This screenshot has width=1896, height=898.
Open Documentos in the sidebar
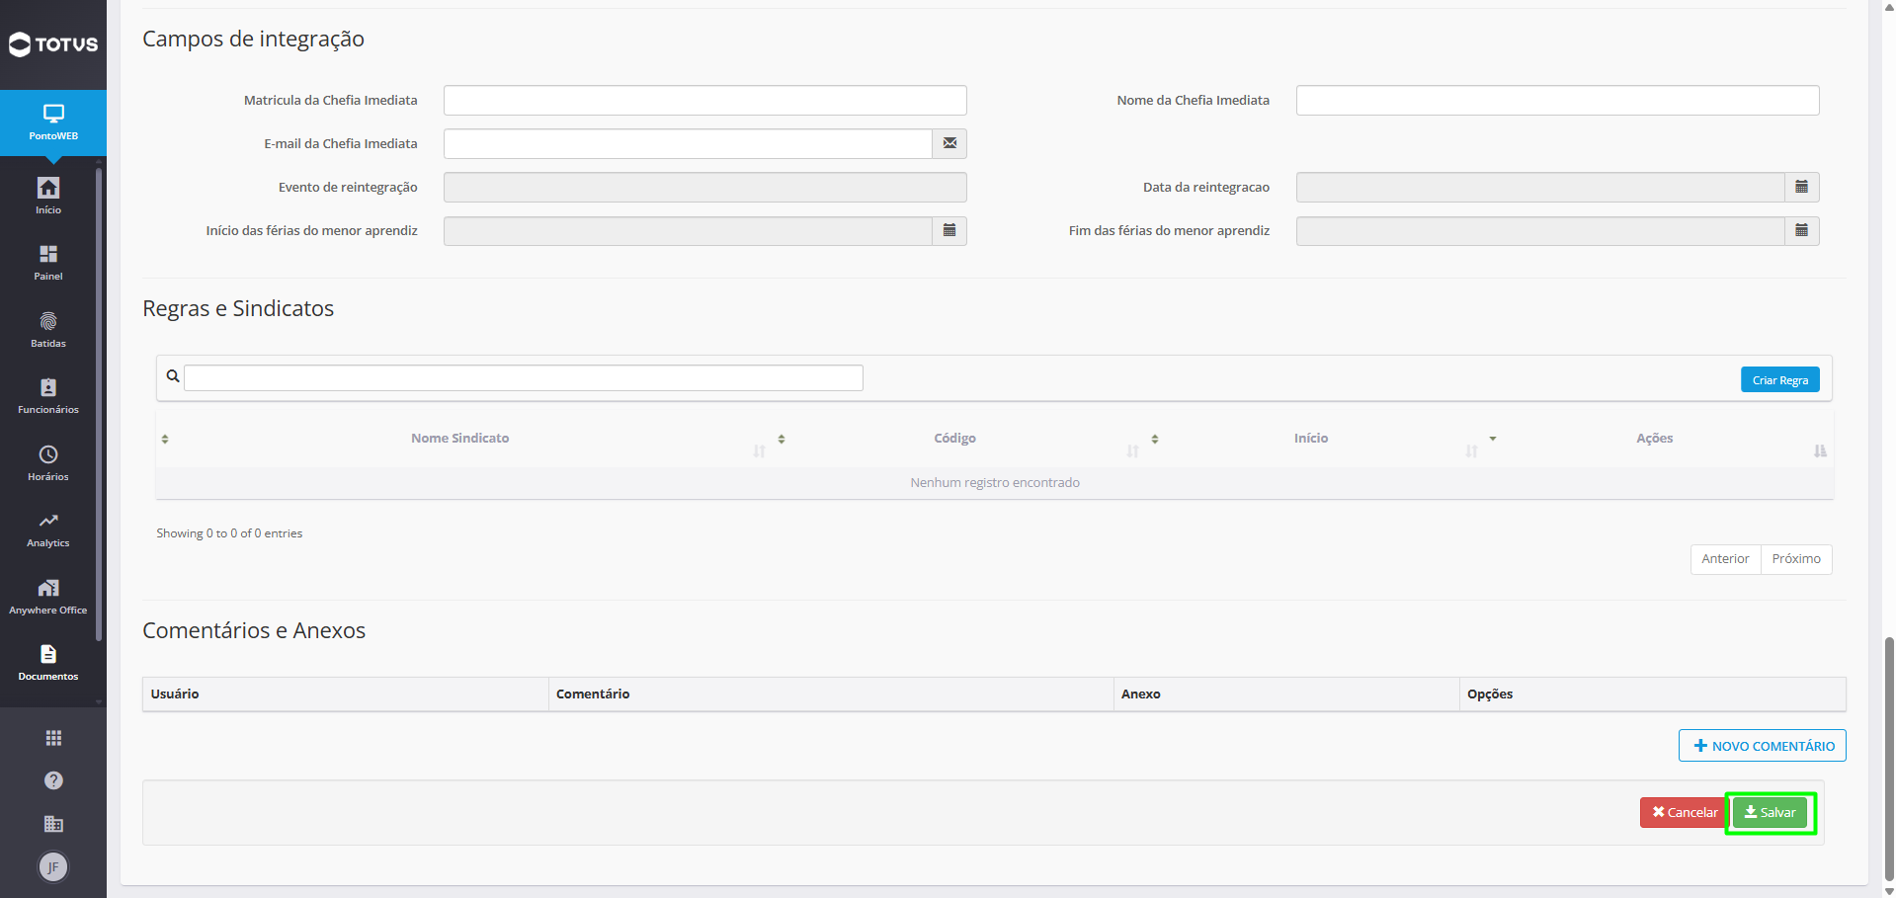tap(48, 662)
